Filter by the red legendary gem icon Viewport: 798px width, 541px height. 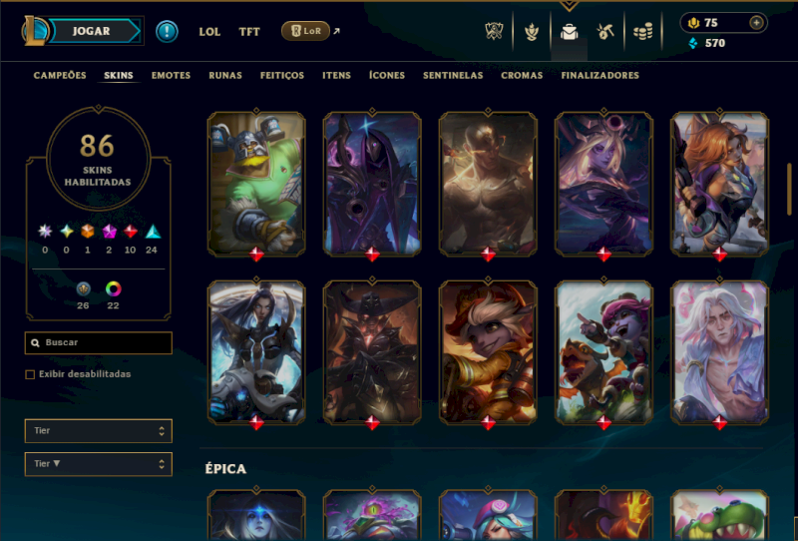click(131, 232)
